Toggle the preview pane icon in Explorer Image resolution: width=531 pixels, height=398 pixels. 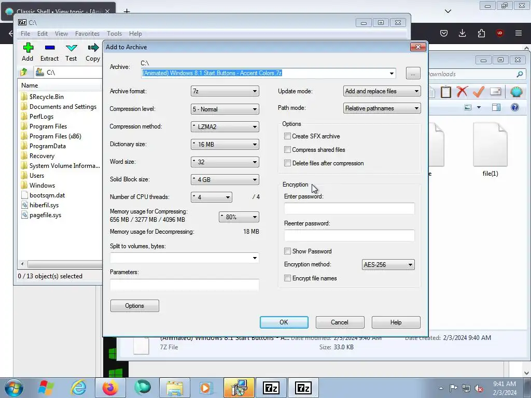pos(496,107)
